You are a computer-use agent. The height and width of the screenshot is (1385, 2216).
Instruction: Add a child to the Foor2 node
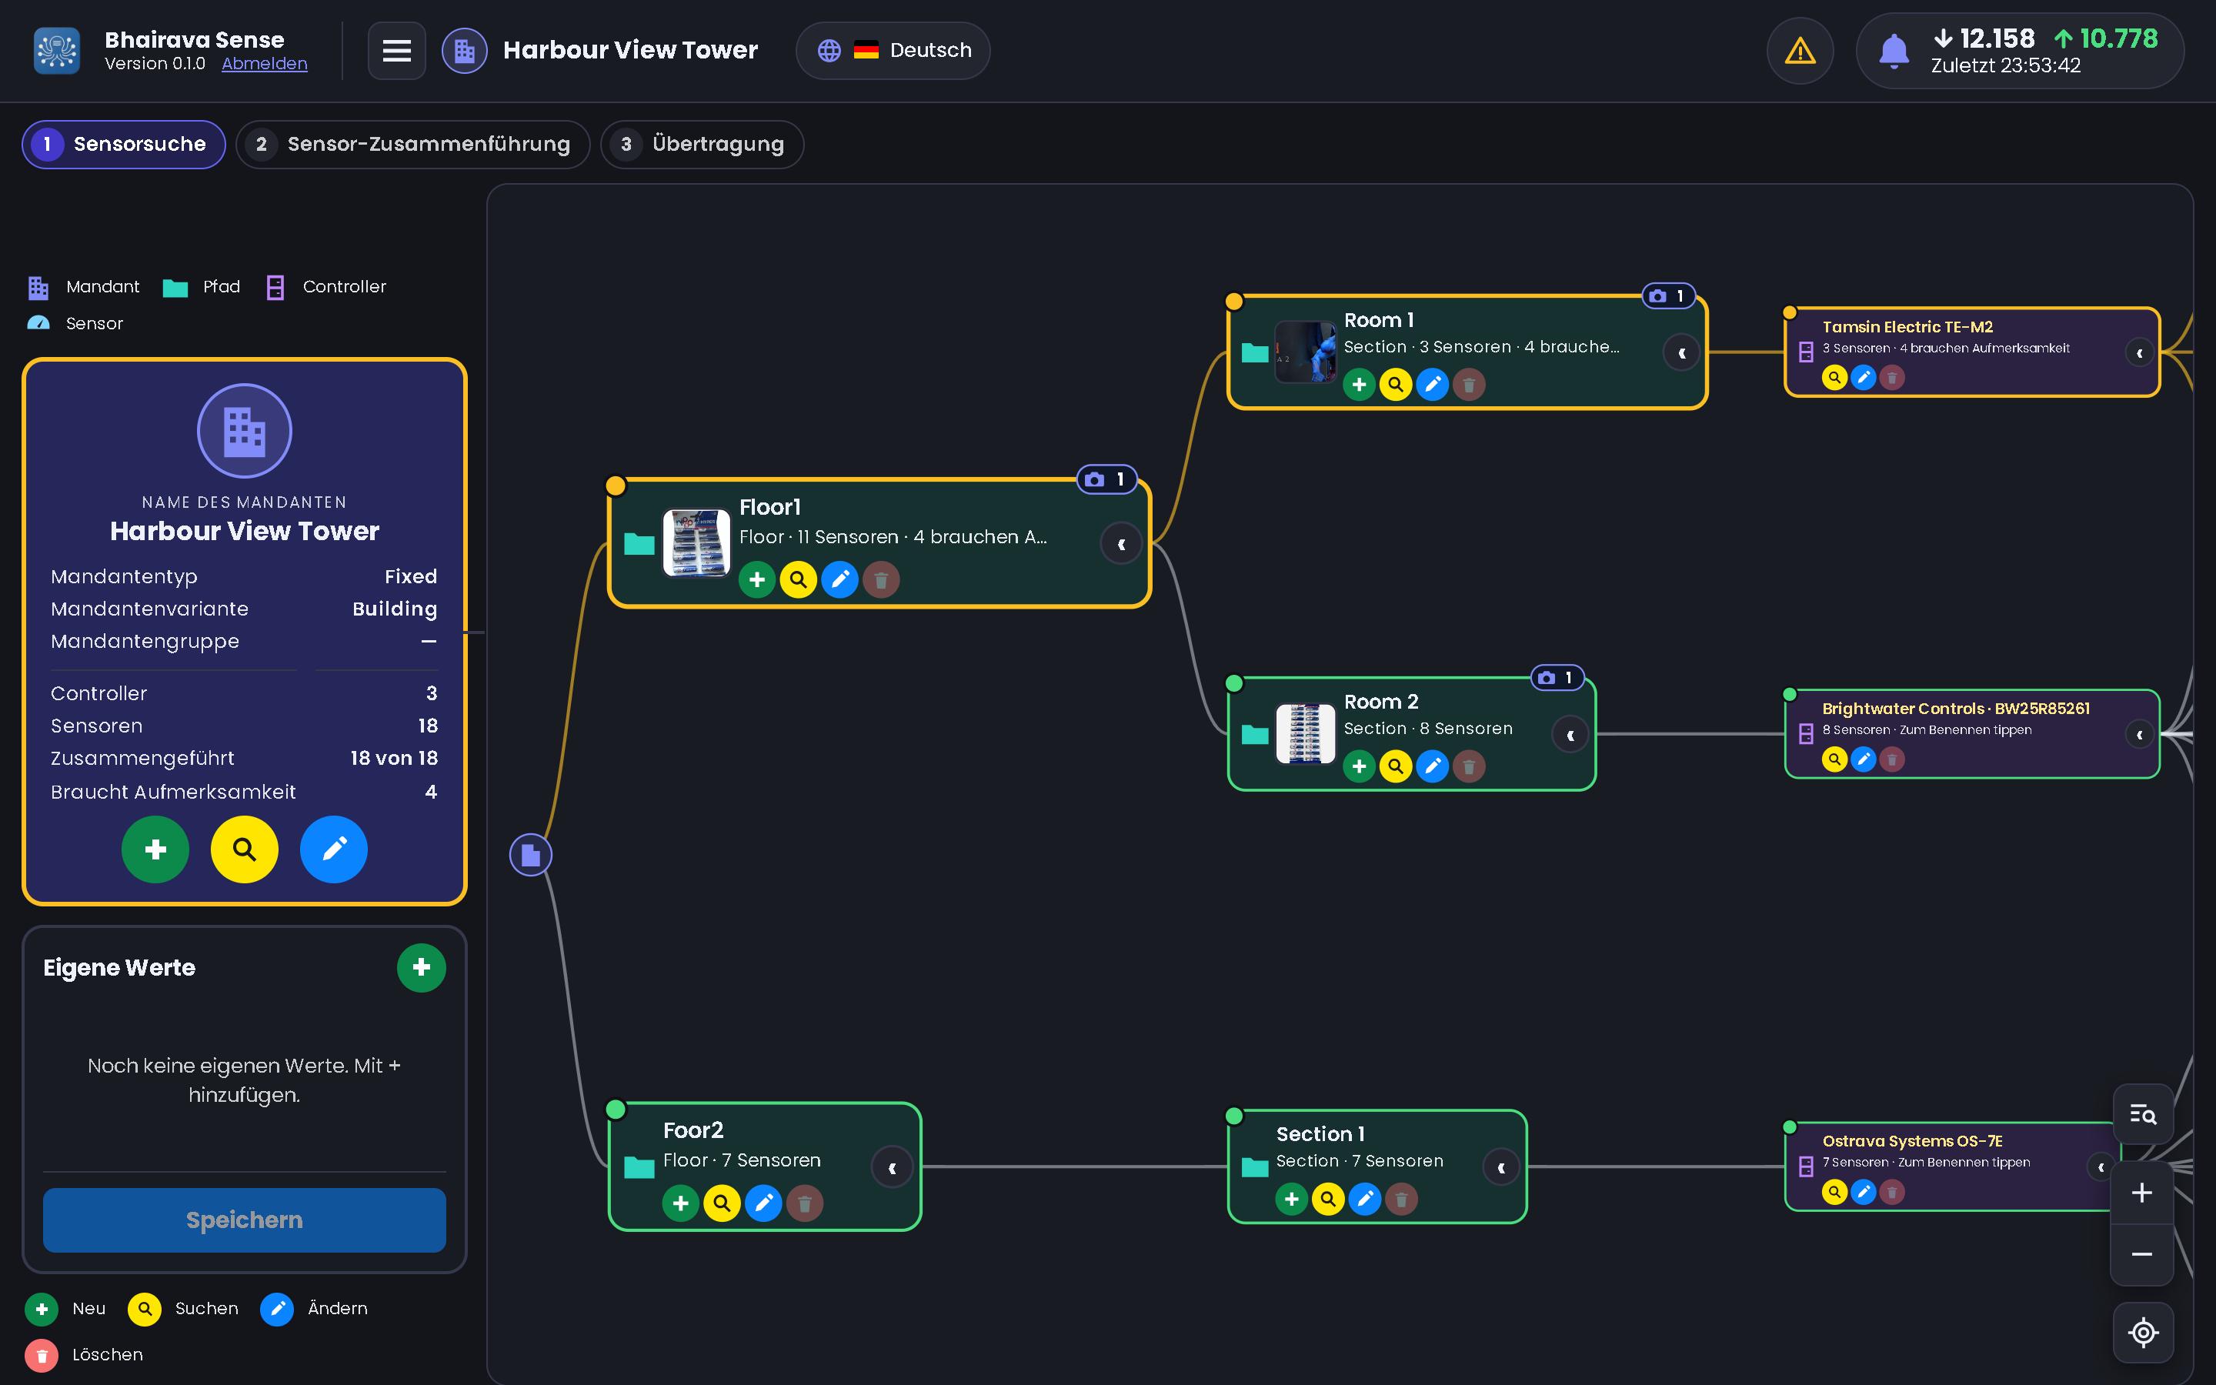pos(680,1203)
